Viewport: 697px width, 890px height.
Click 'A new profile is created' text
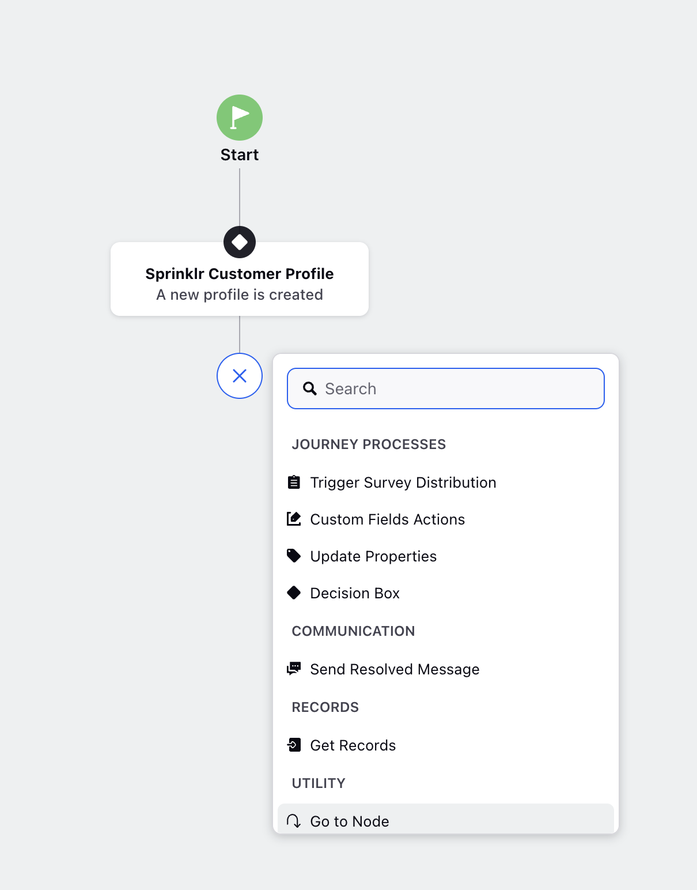tap(240, 295)
